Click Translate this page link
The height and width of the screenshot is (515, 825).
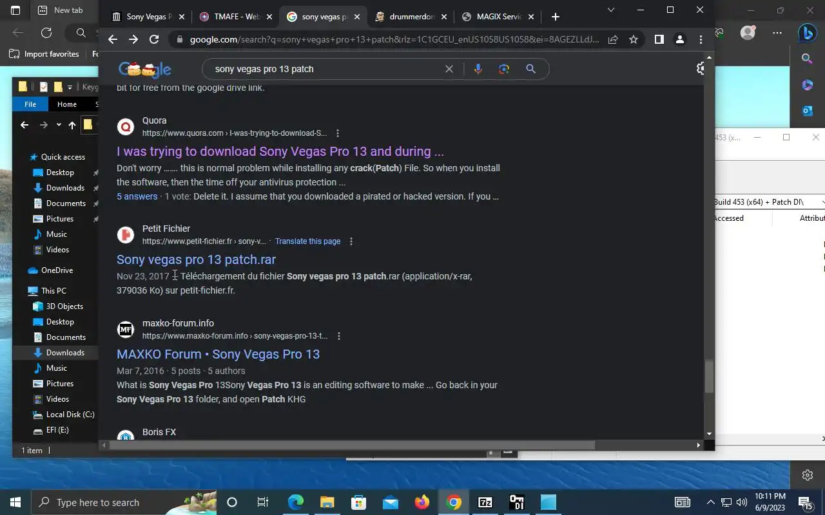[x=307, y=241]
